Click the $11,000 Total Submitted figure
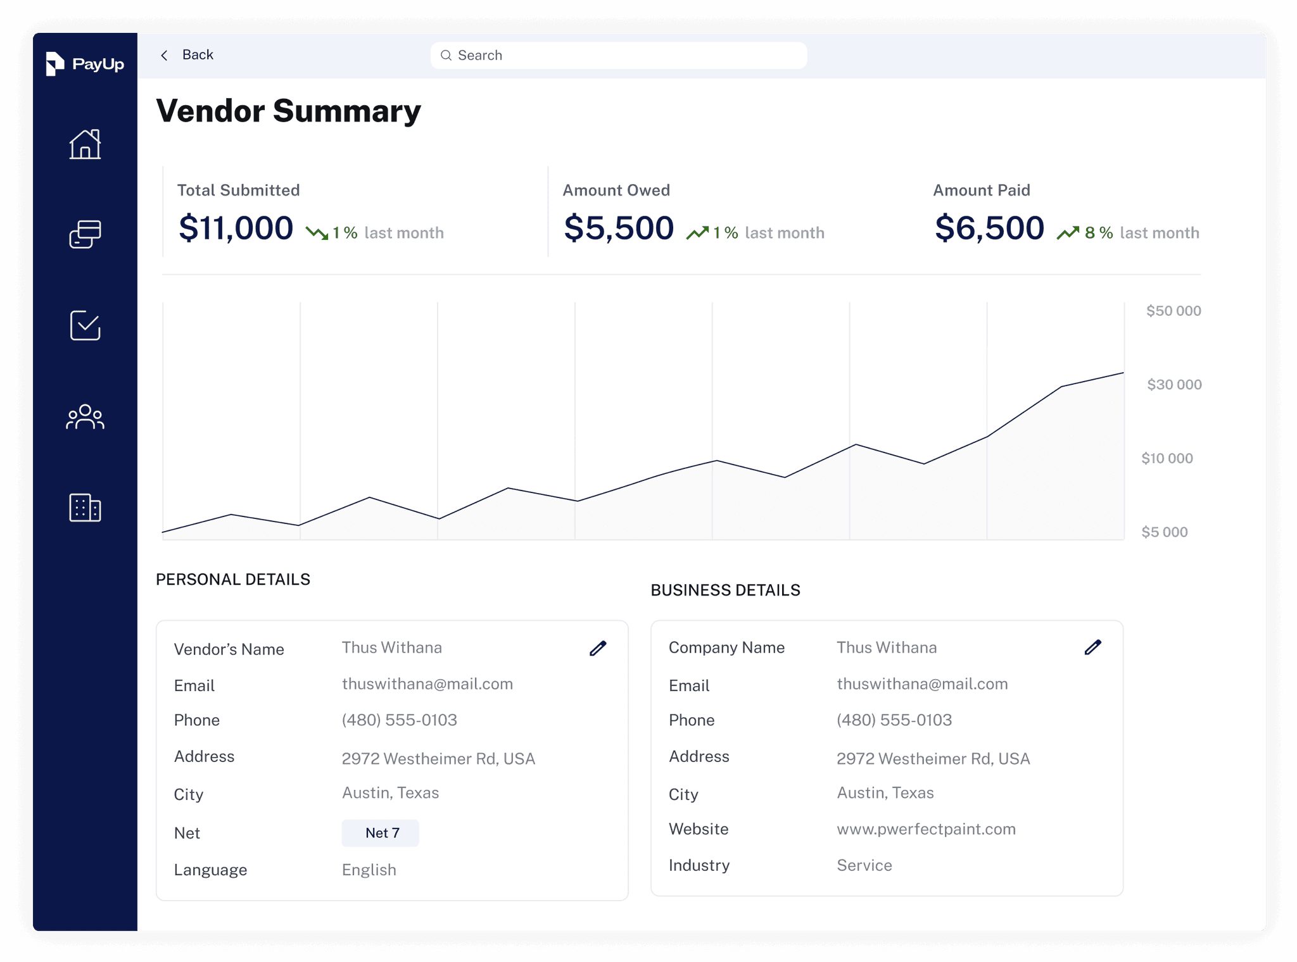 pos(236,228)
